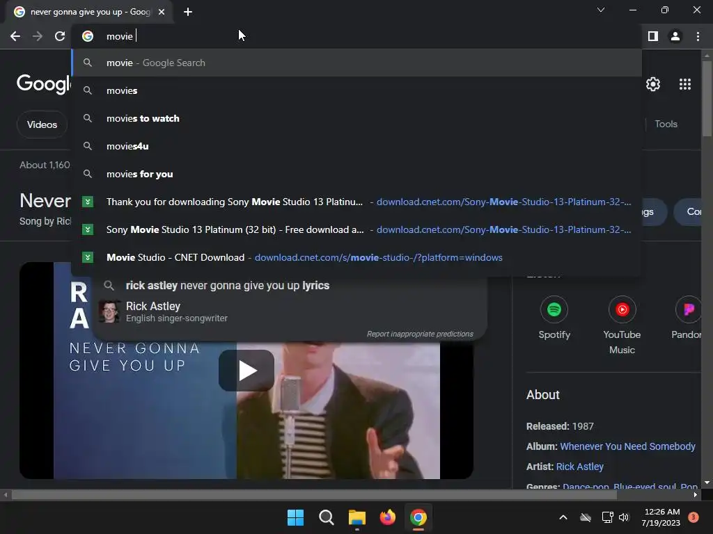Open search Tools
The image size is (713, 534).
point(666,124)
